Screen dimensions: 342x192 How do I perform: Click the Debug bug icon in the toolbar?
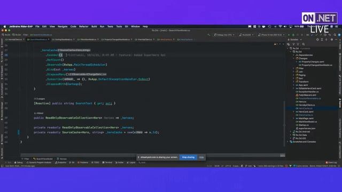293,35
